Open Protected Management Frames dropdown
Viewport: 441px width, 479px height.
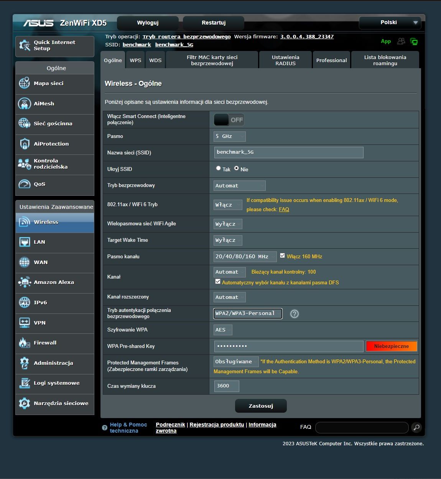tap(236, 362)
